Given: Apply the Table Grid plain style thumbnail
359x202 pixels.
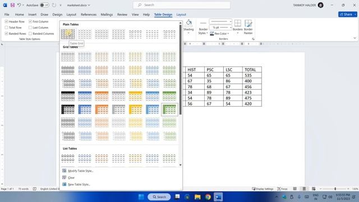Looking at the screenshot, I should (68, 34).
